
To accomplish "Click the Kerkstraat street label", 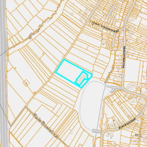I will coord(128,124).
